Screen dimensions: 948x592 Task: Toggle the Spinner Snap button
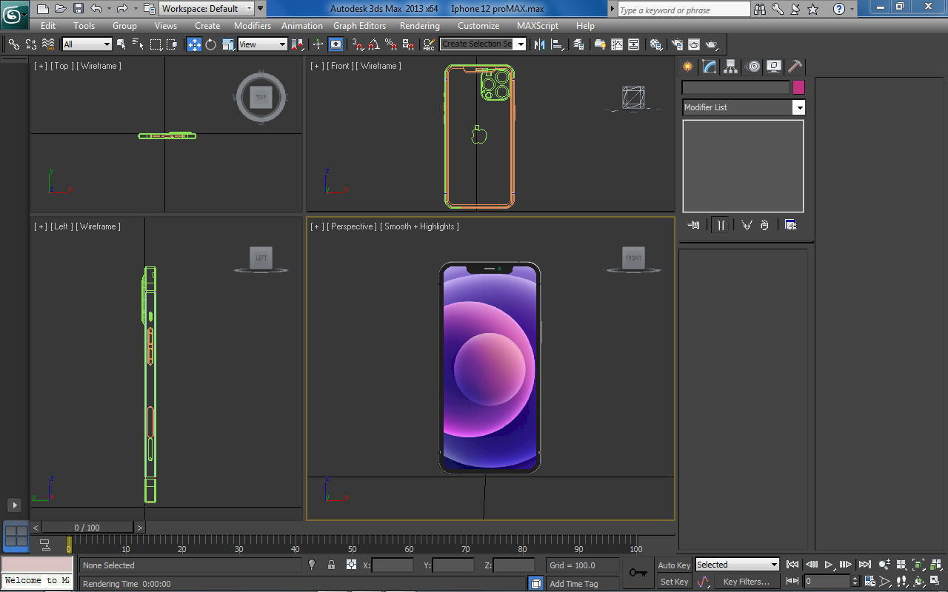click(408, 44)
